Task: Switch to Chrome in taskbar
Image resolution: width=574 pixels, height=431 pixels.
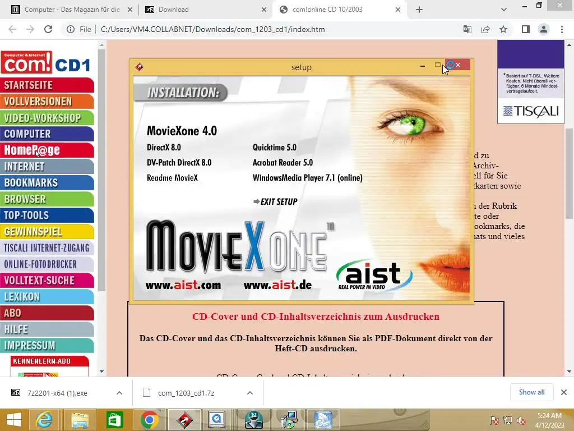Action: pyautogui.click(x=149, y=420)
